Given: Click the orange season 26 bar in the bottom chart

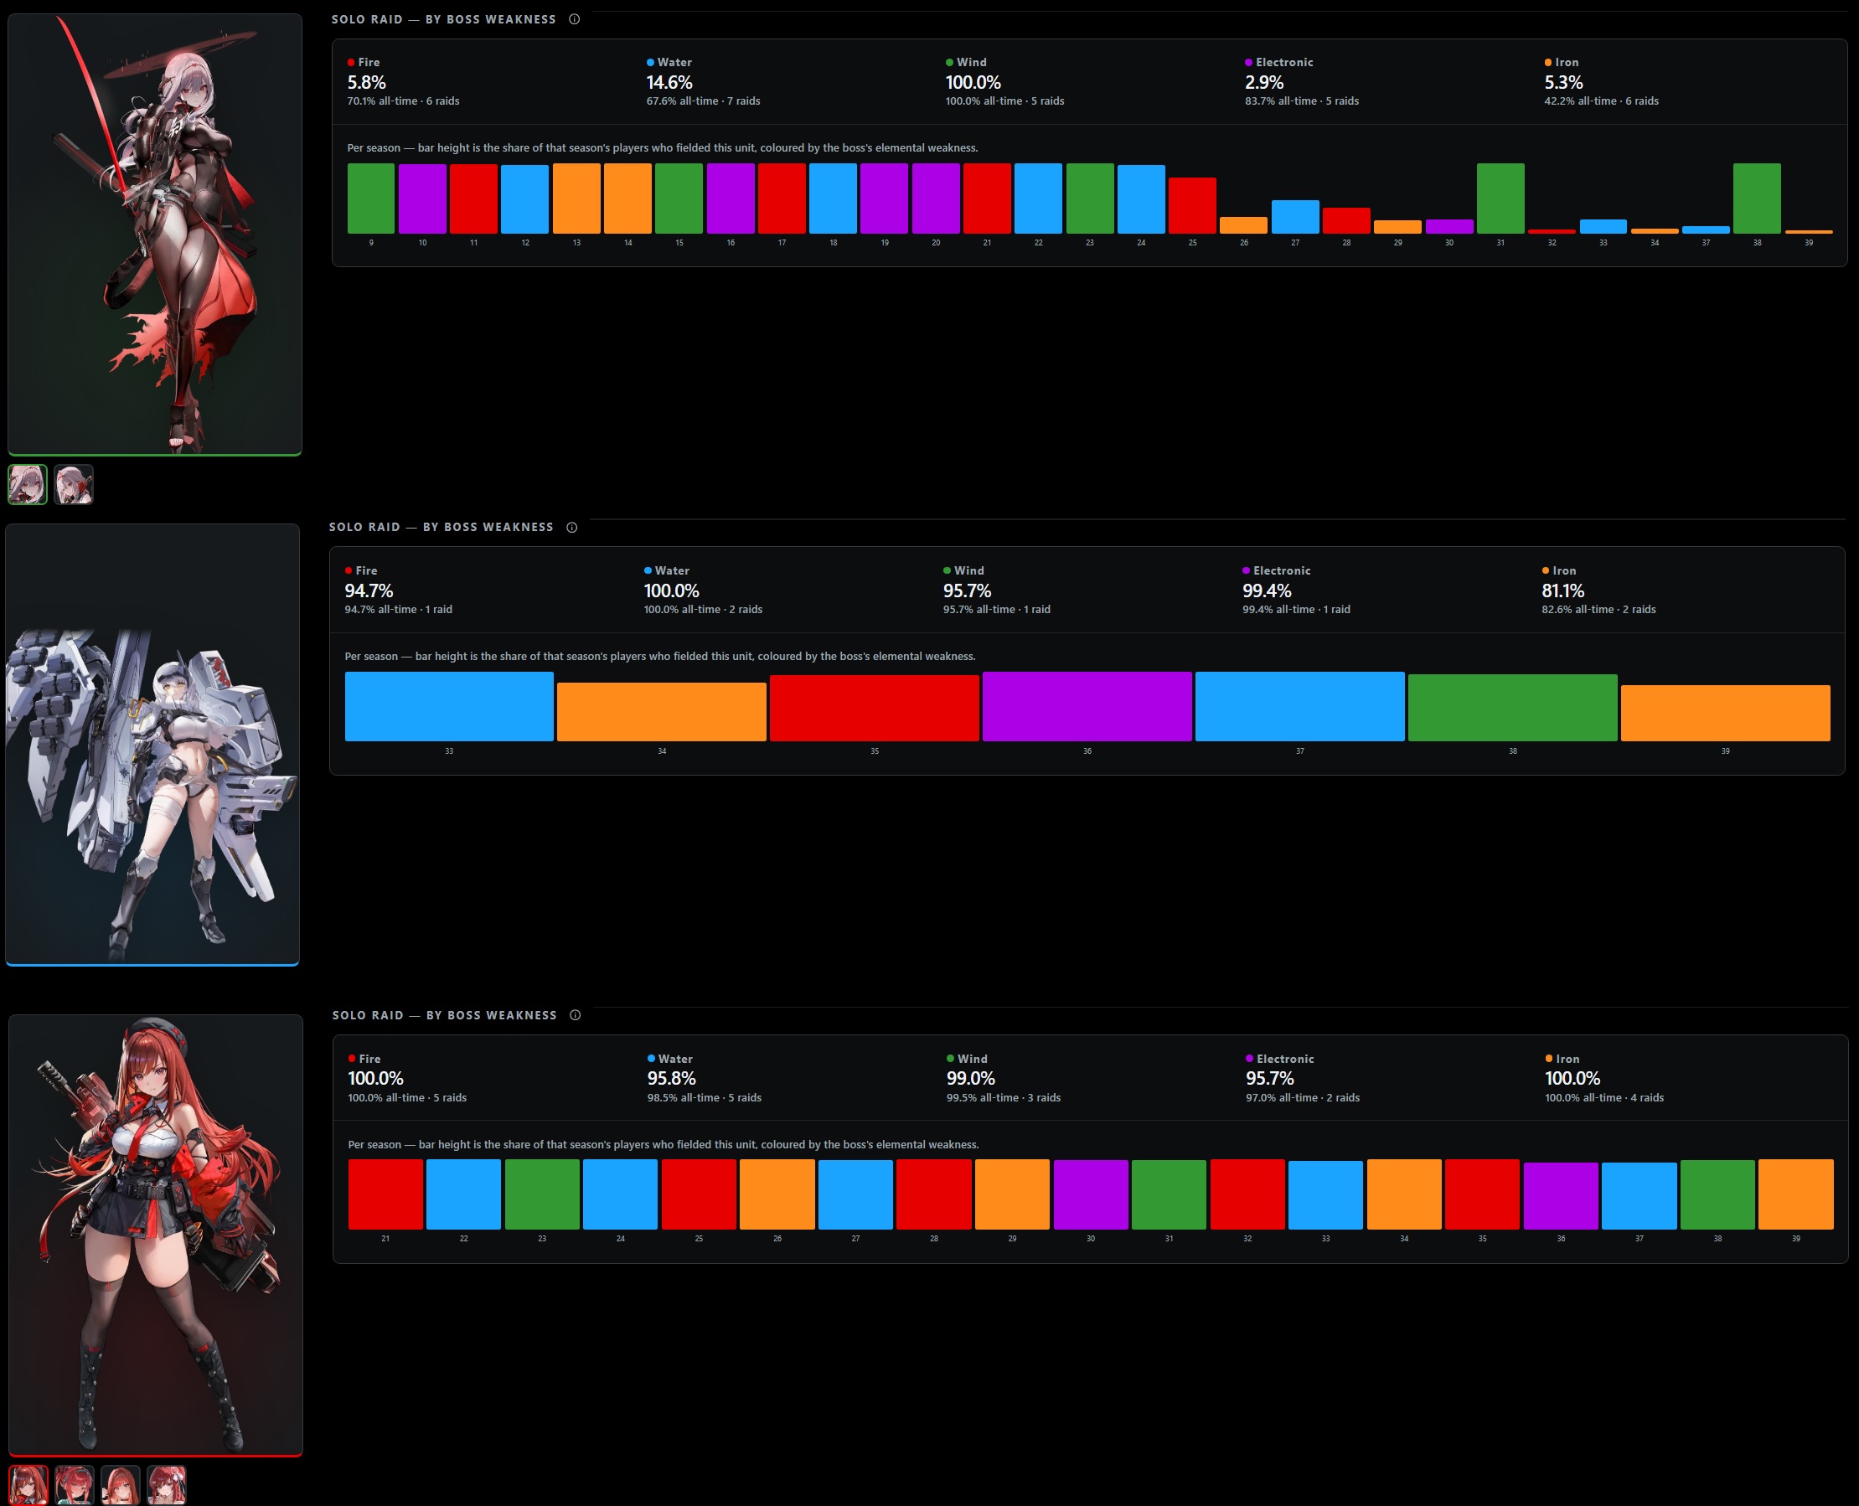Looking at the screenshot, I should tap(777, 1194).
